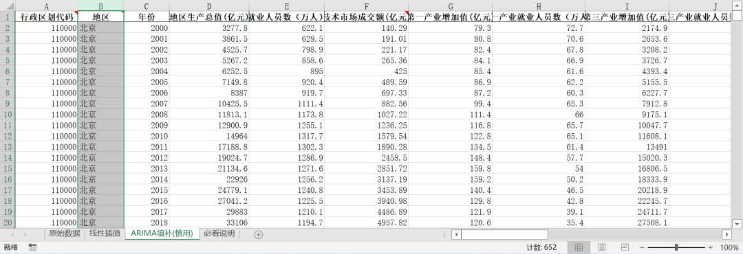Select employment cell 622.1
743x254 pixels.
[287, 27]
